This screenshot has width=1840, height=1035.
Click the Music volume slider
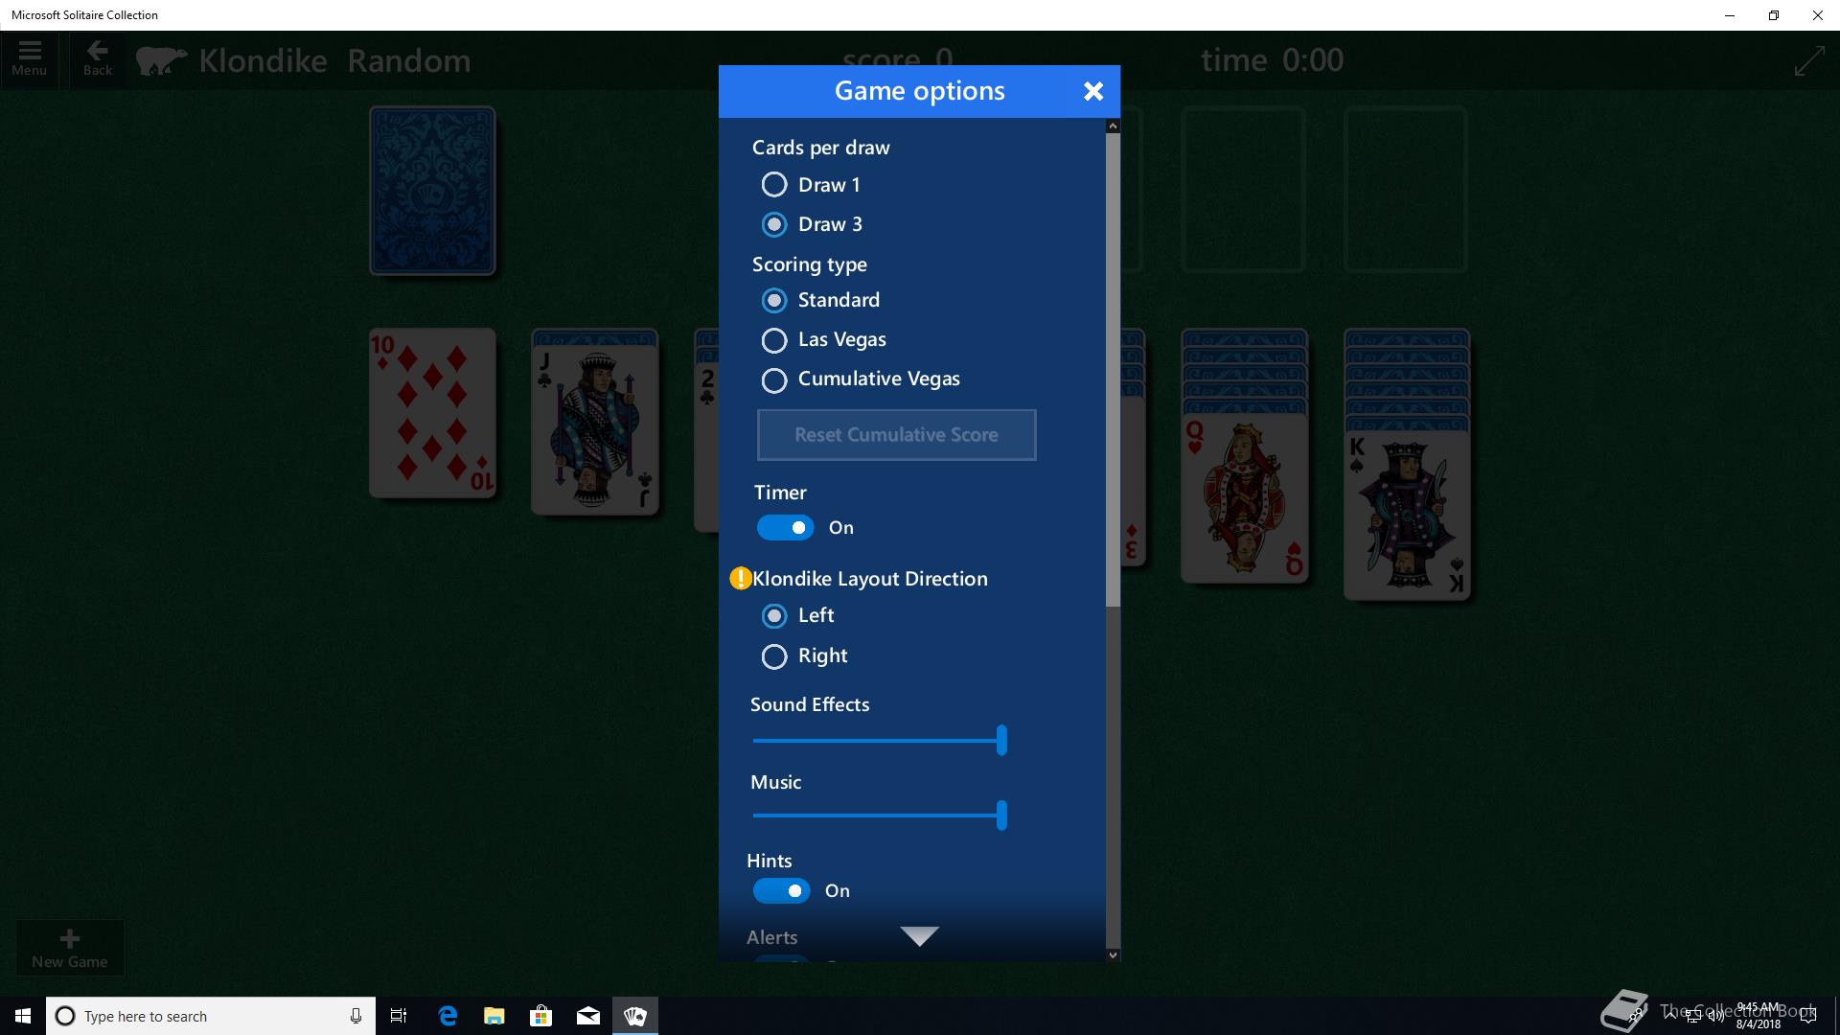[879, 816]
